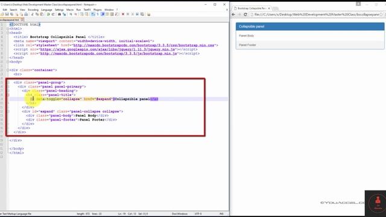Collapse the head tag fold marker

coord(8,33)
